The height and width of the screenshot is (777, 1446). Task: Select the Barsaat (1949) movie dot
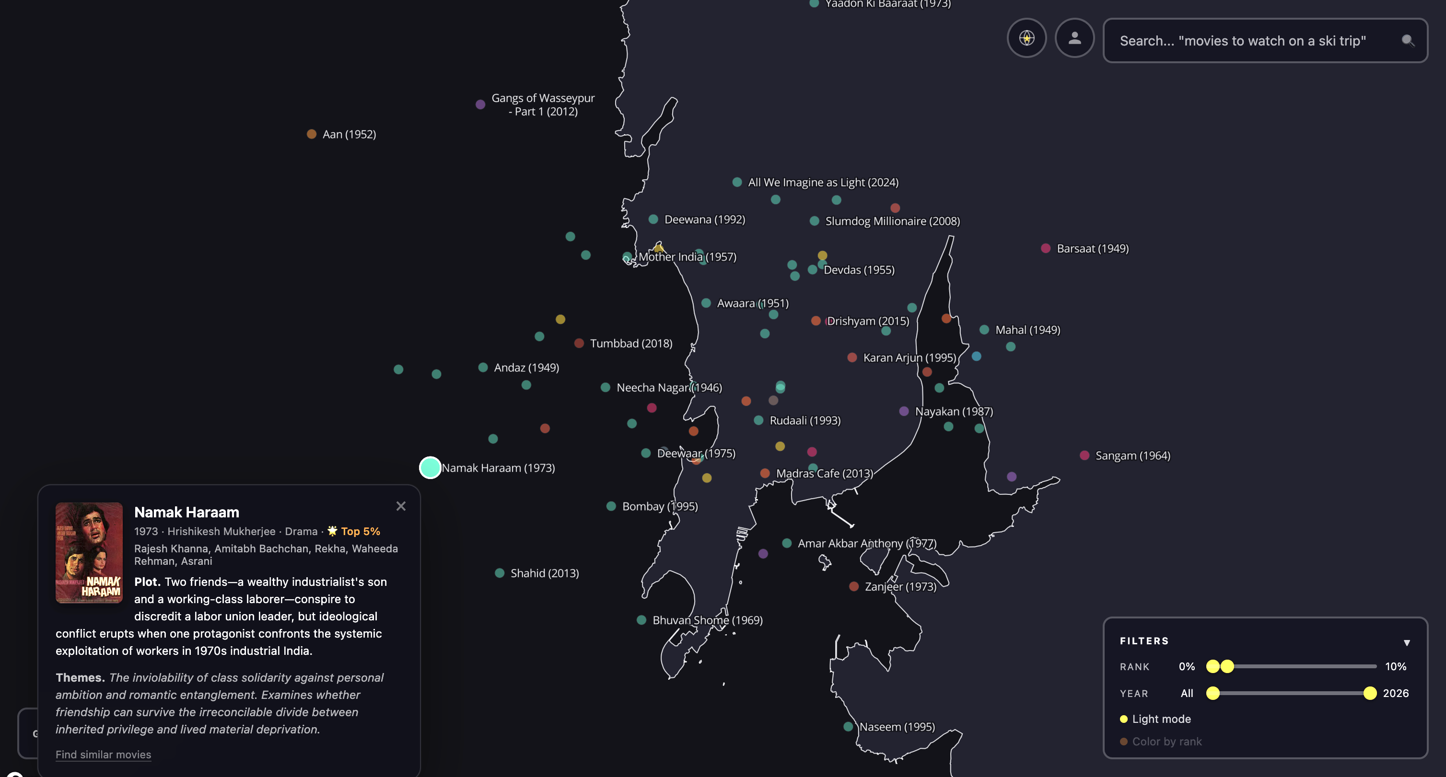coord(1045,249)
